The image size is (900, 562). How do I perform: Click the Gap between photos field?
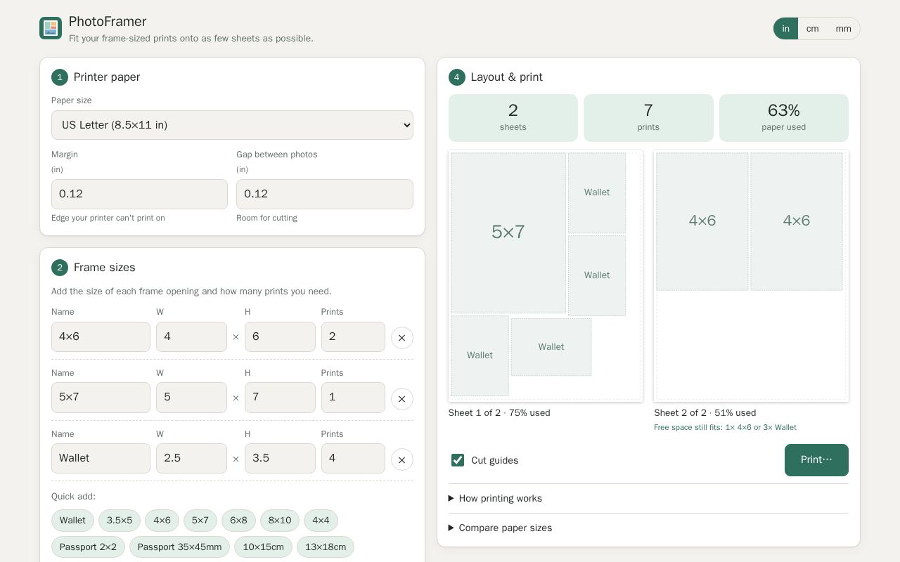pyautogui.click(x=325, y=194)
